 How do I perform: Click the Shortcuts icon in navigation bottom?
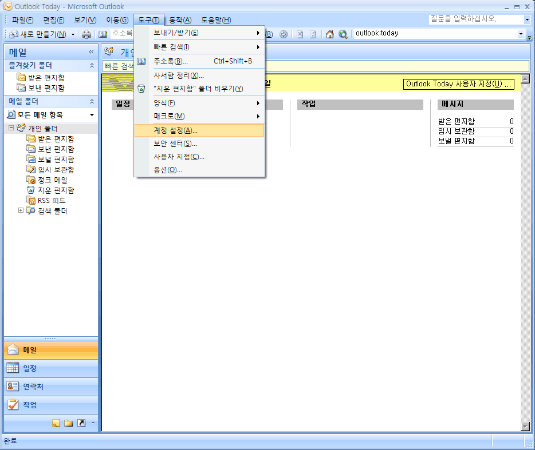pyautogui.click(x=81, y=423)
